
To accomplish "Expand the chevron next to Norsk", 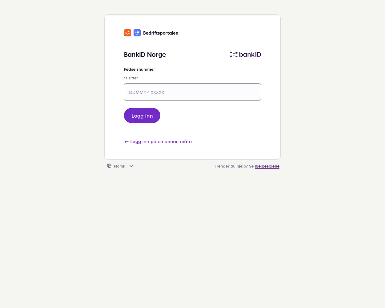I will pos(131,166).
